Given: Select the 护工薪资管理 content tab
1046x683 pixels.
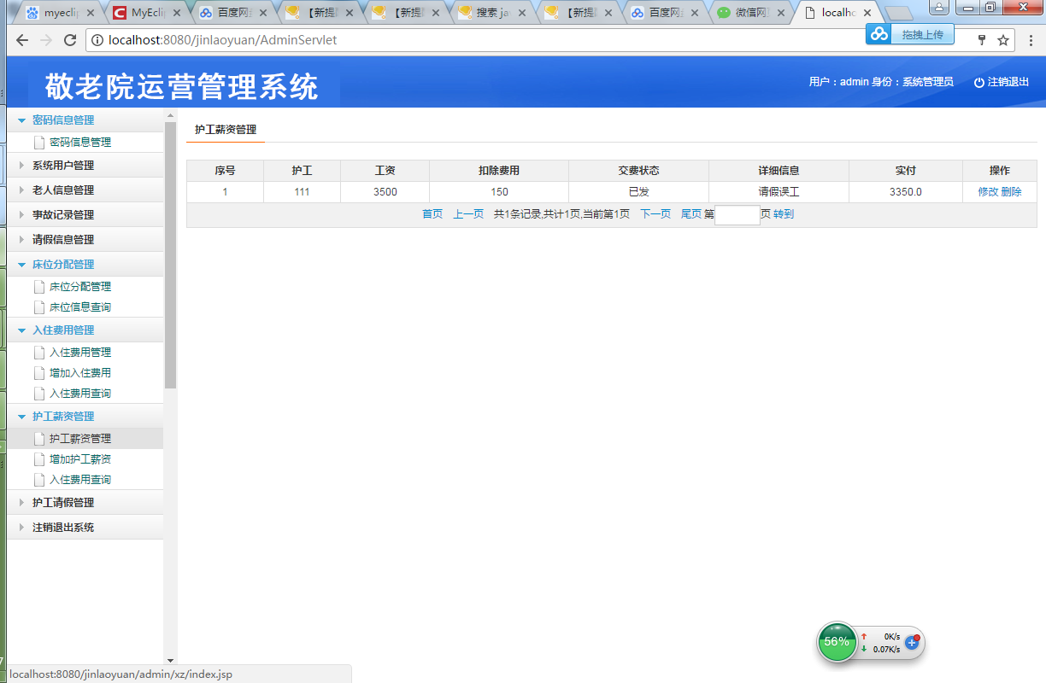Looking at the screenshot, I should (x=226, y=130).
